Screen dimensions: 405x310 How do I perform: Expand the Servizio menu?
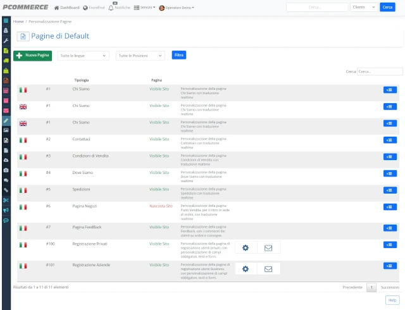click(x=145, y=8)
